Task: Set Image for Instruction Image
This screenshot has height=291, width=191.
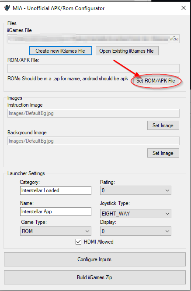Action: (x=163, y=126)
